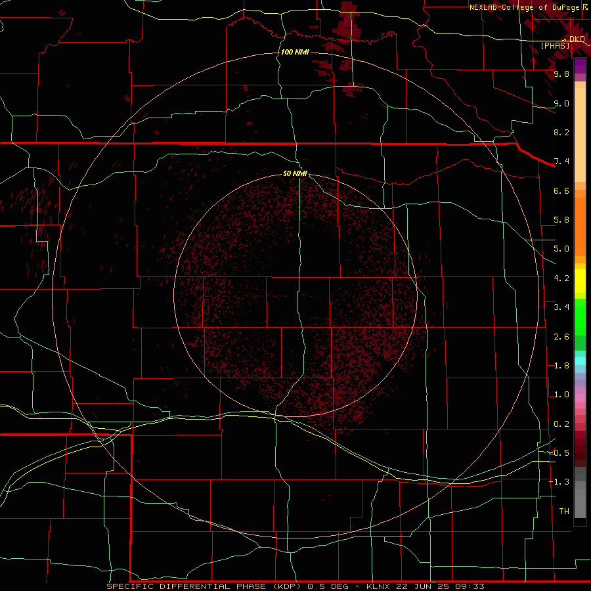Click the yellow segment of the color bar
The width and height of the screenshot is (591, 591).
(x=580, y=281)
